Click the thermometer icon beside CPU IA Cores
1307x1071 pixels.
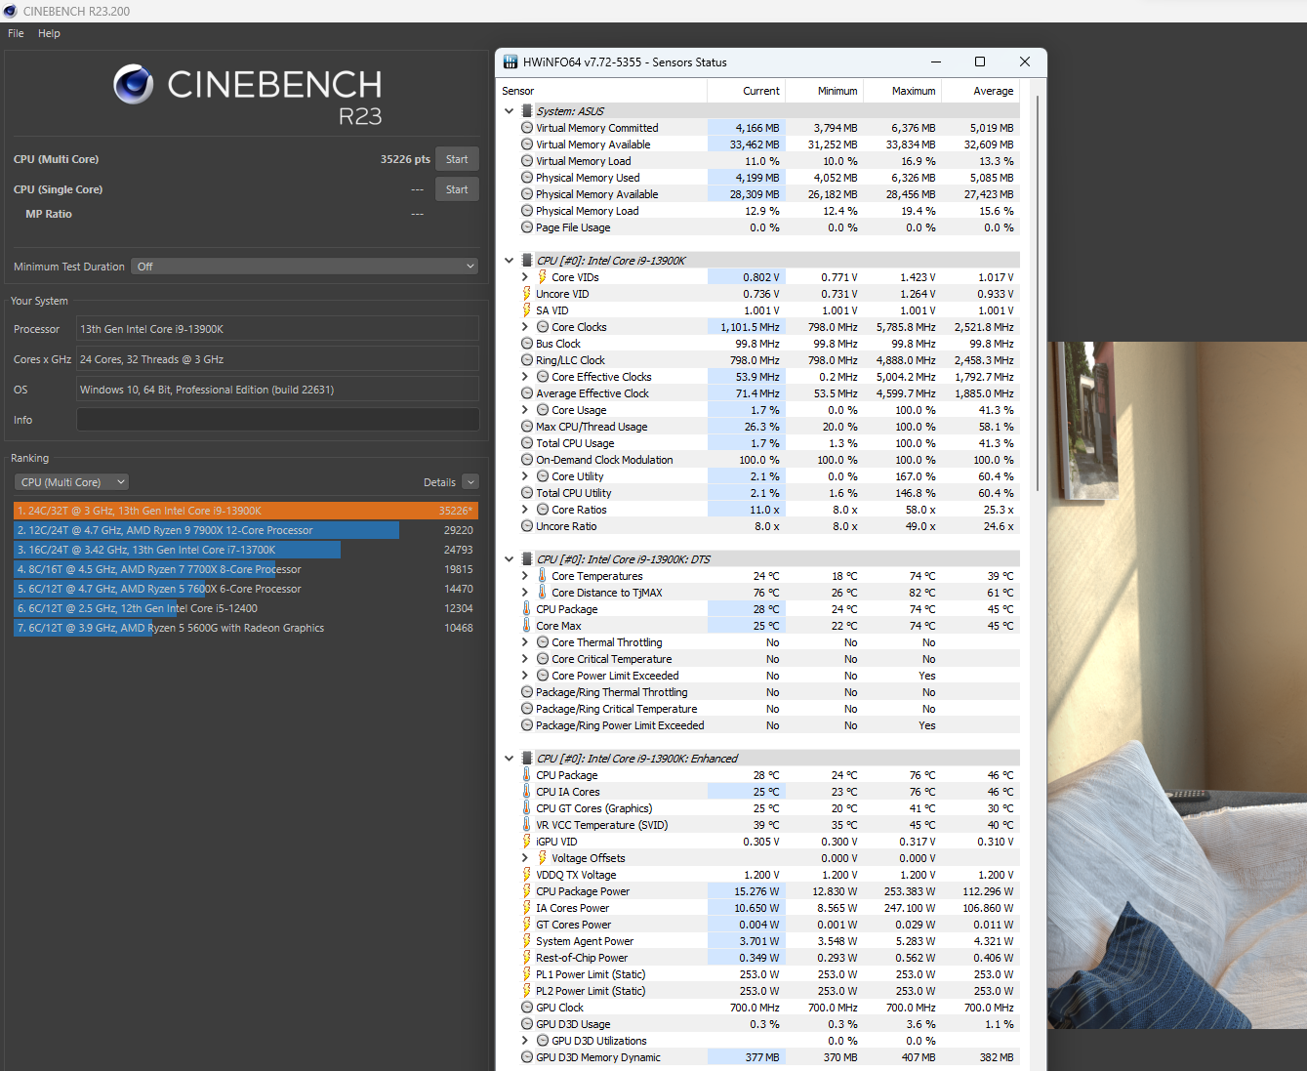(527, 792)
